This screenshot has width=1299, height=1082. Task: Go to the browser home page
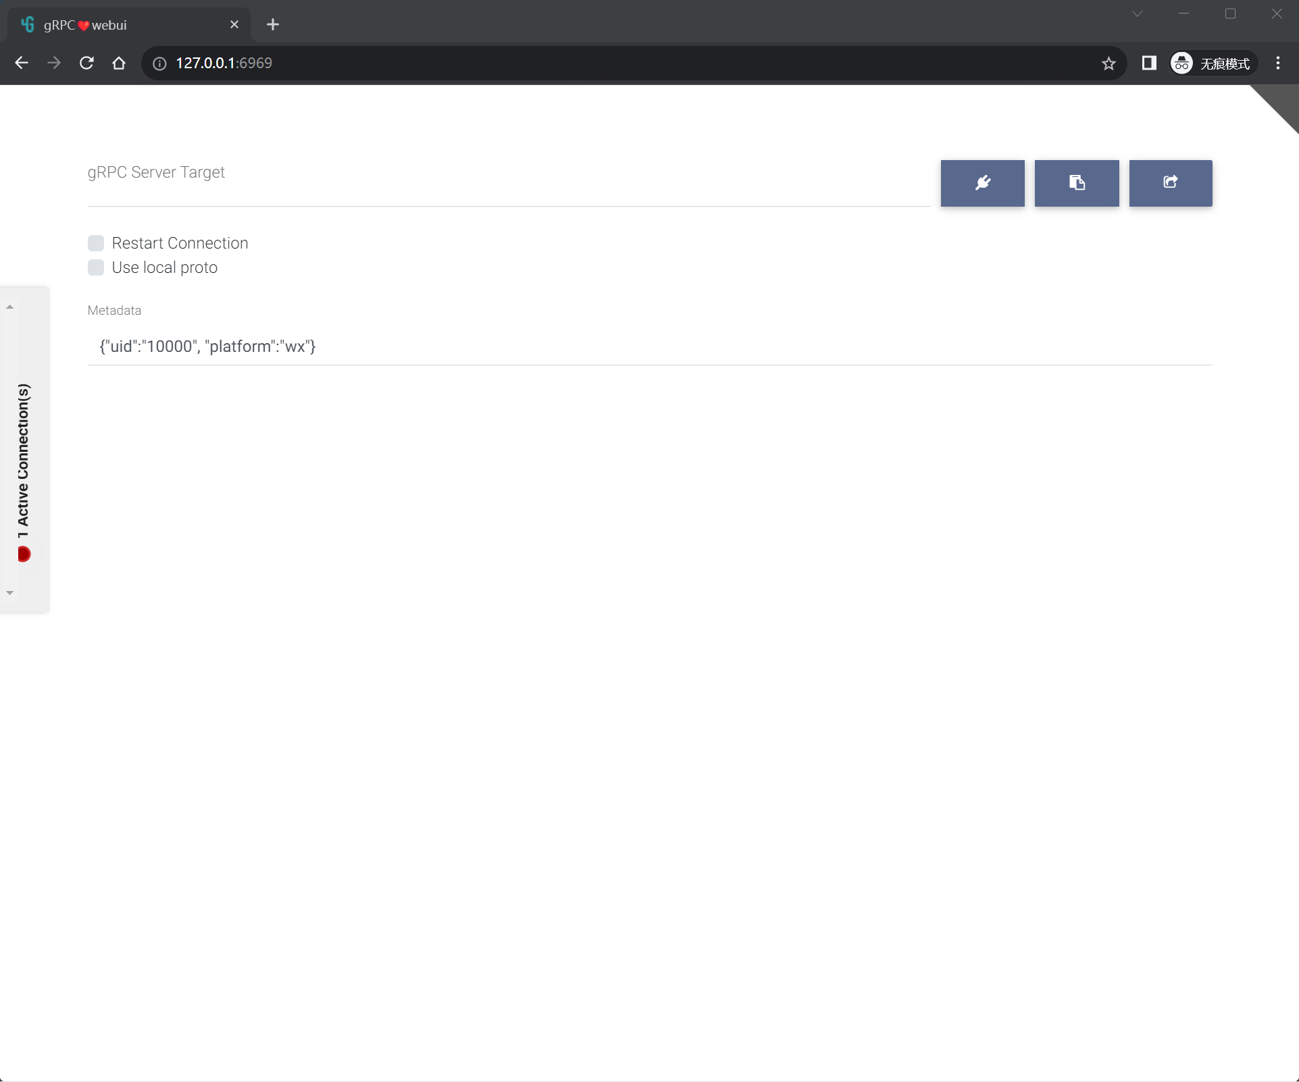coord(119,63)
